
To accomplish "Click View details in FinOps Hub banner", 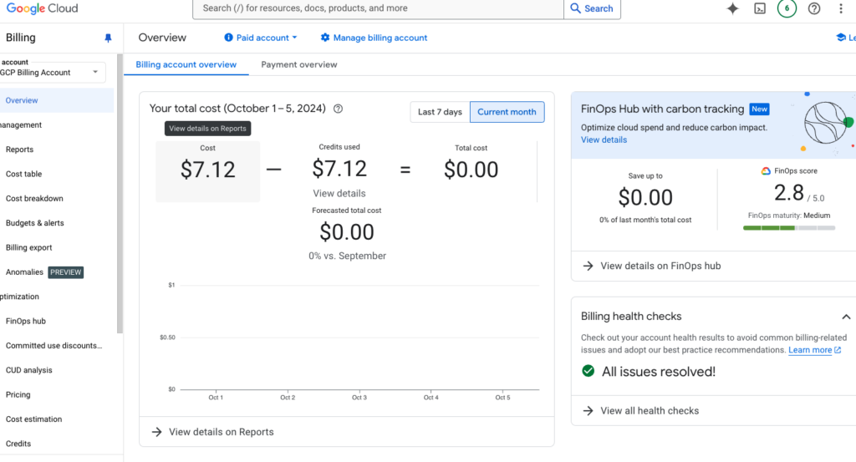I will click(604, 140).
